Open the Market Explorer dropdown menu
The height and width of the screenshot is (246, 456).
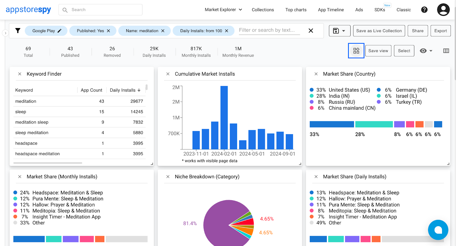[223, 10]
